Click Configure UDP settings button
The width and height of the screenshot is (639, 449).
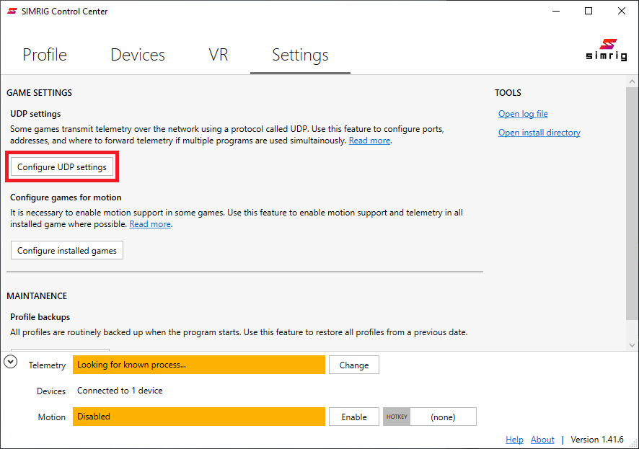[62, 167]
